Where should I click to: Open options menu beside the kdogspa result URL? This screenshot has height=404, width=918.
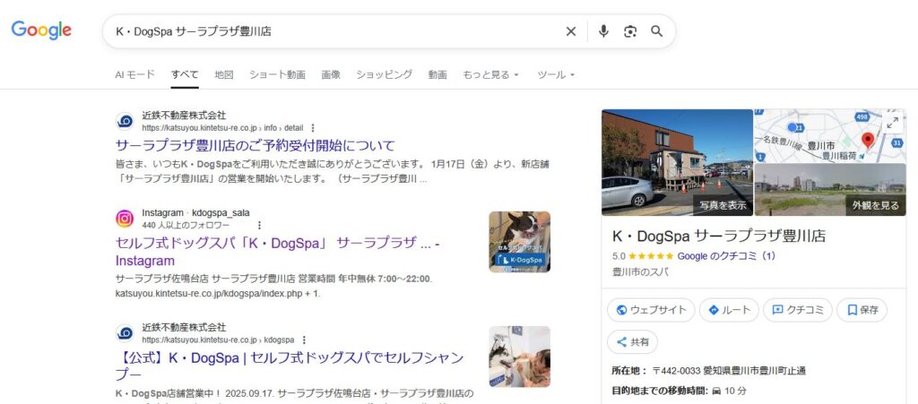tap(304, 340)
